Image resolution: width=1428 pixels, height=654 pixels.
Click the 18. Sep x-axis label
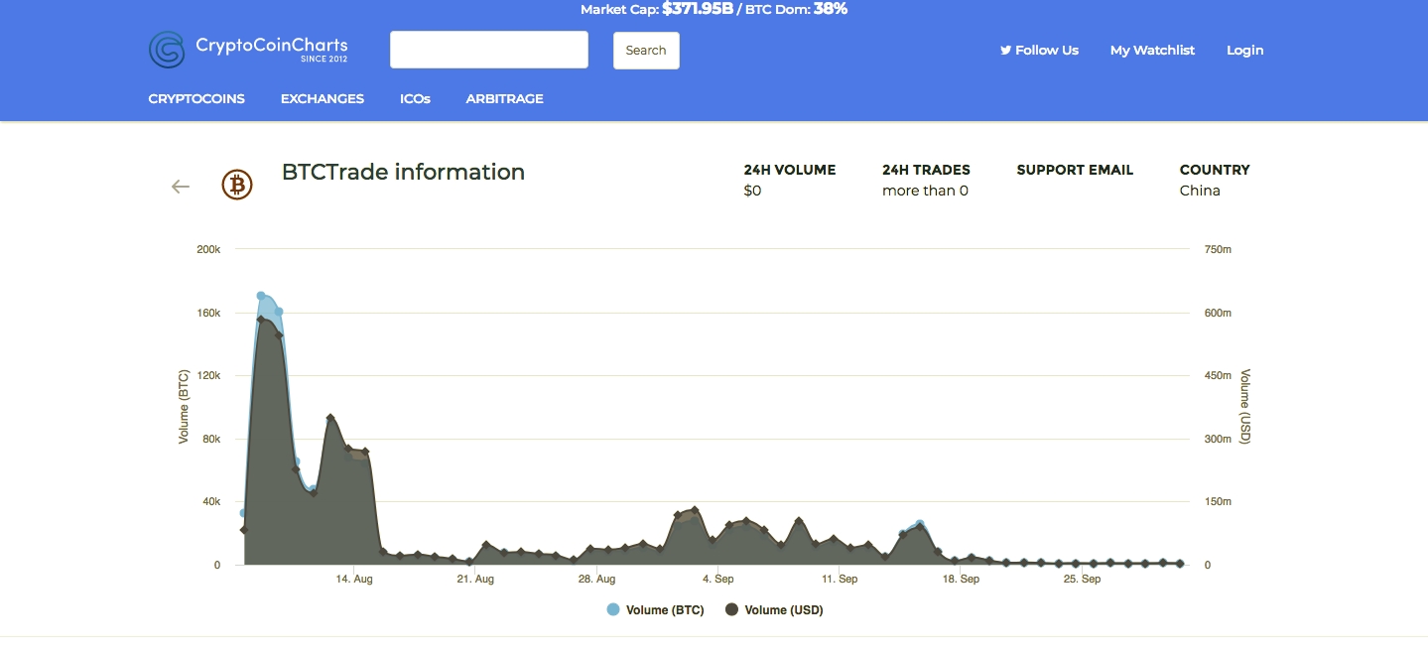tap(961, 579)
